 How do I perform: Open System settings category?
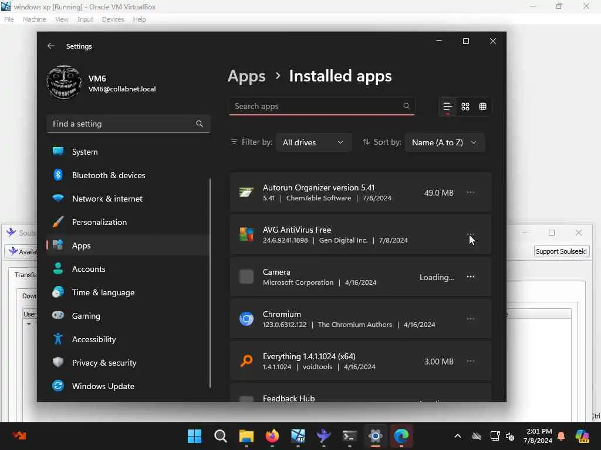(128, 152)
